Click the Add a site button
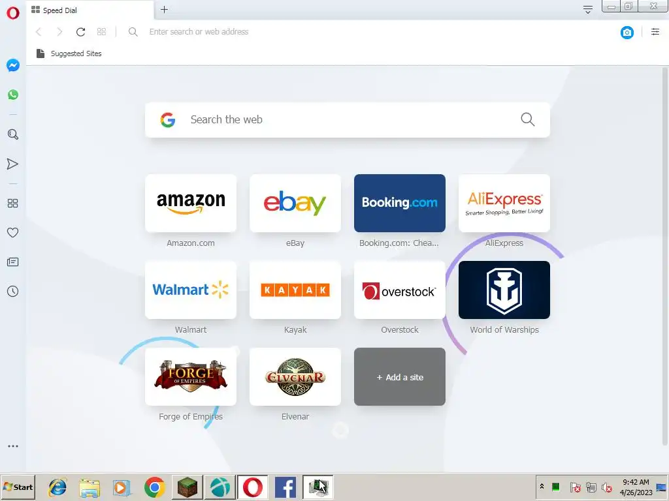The width and height of the screenshot is (669, 501). click(400, 376)
